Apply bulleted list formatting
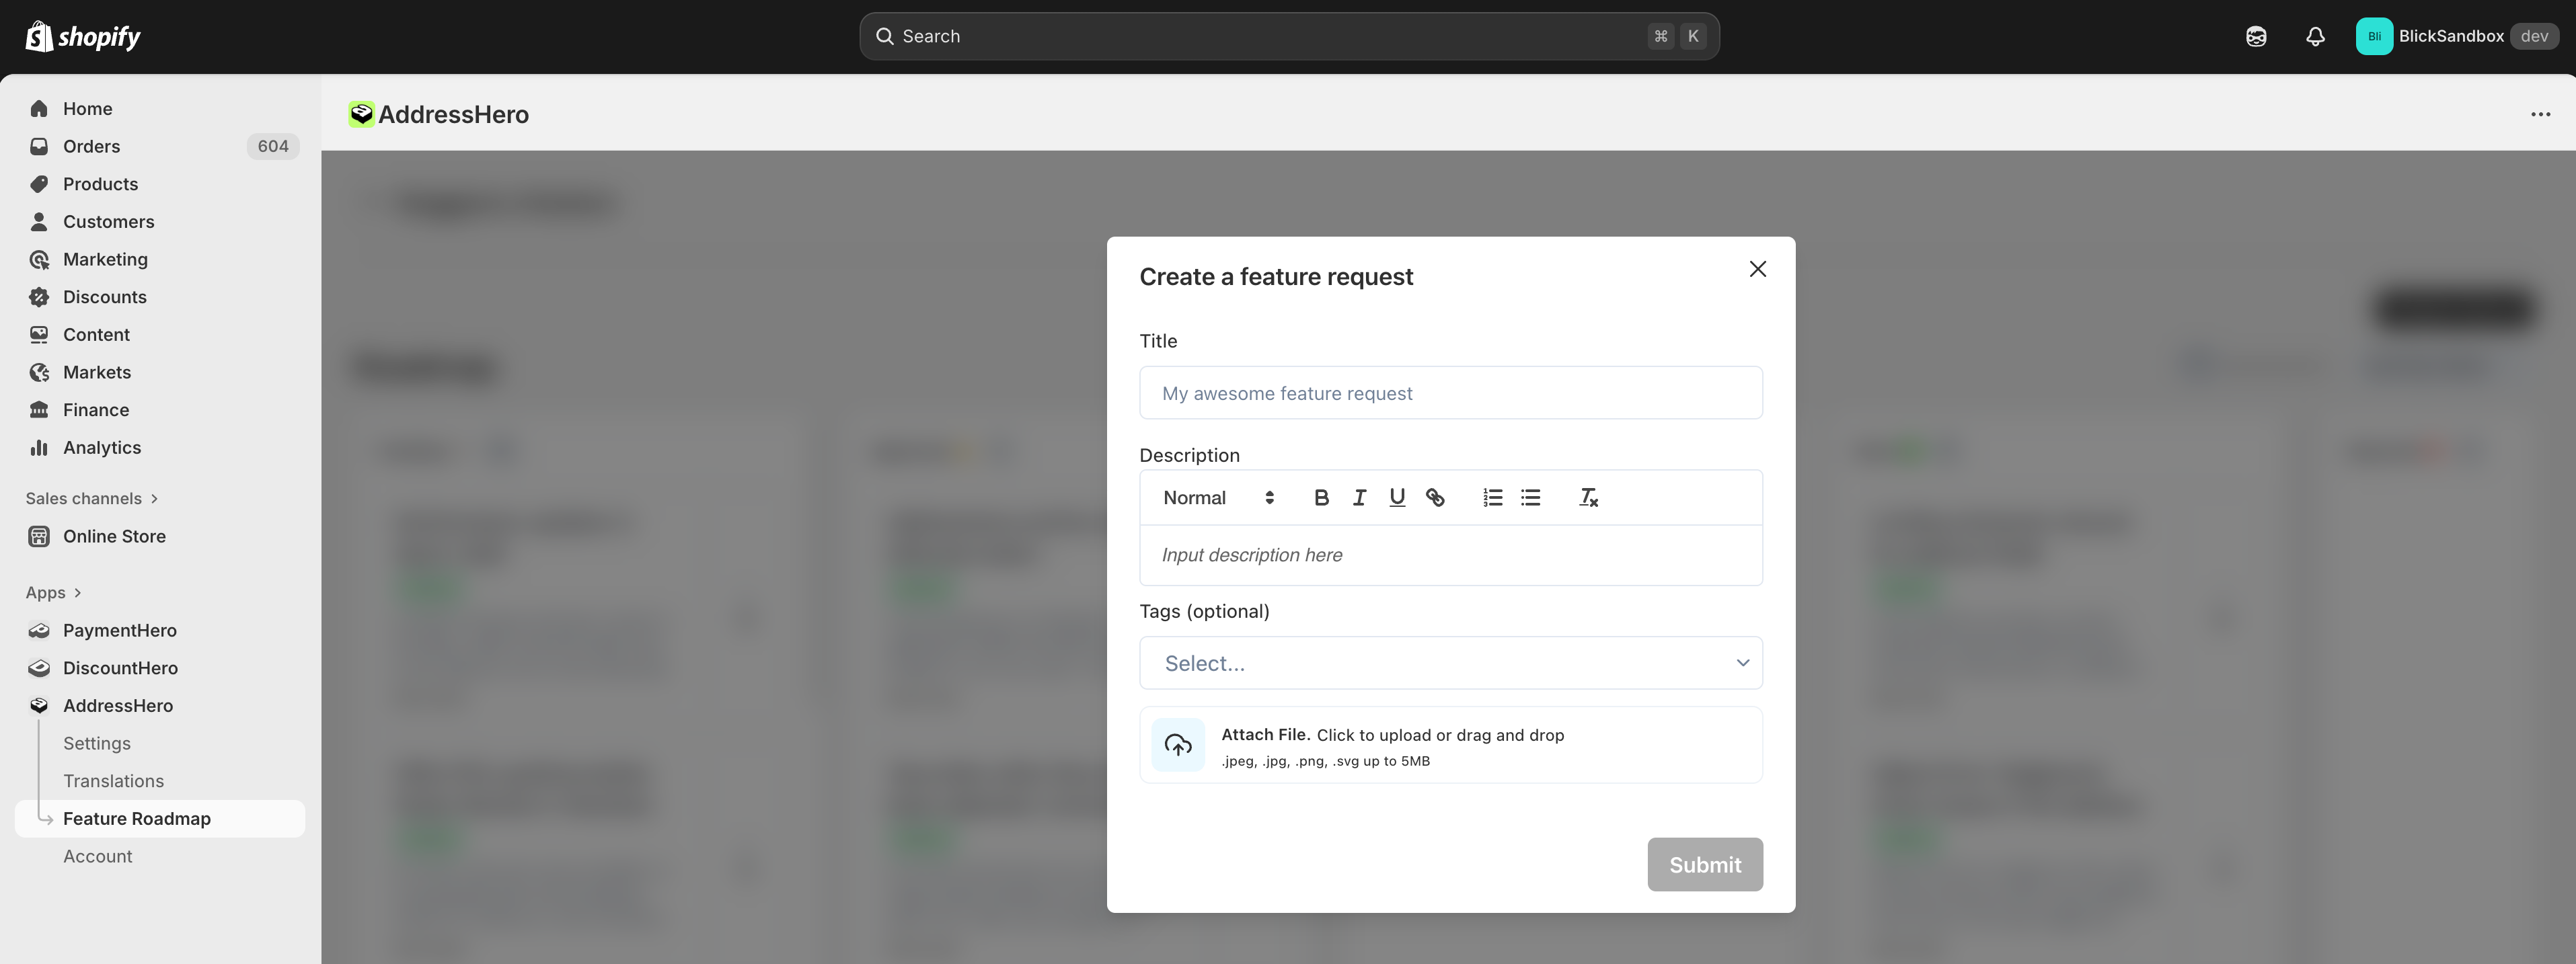Screen dimensions: 2576x964 pyautogui.click(x=1530, y=497)
